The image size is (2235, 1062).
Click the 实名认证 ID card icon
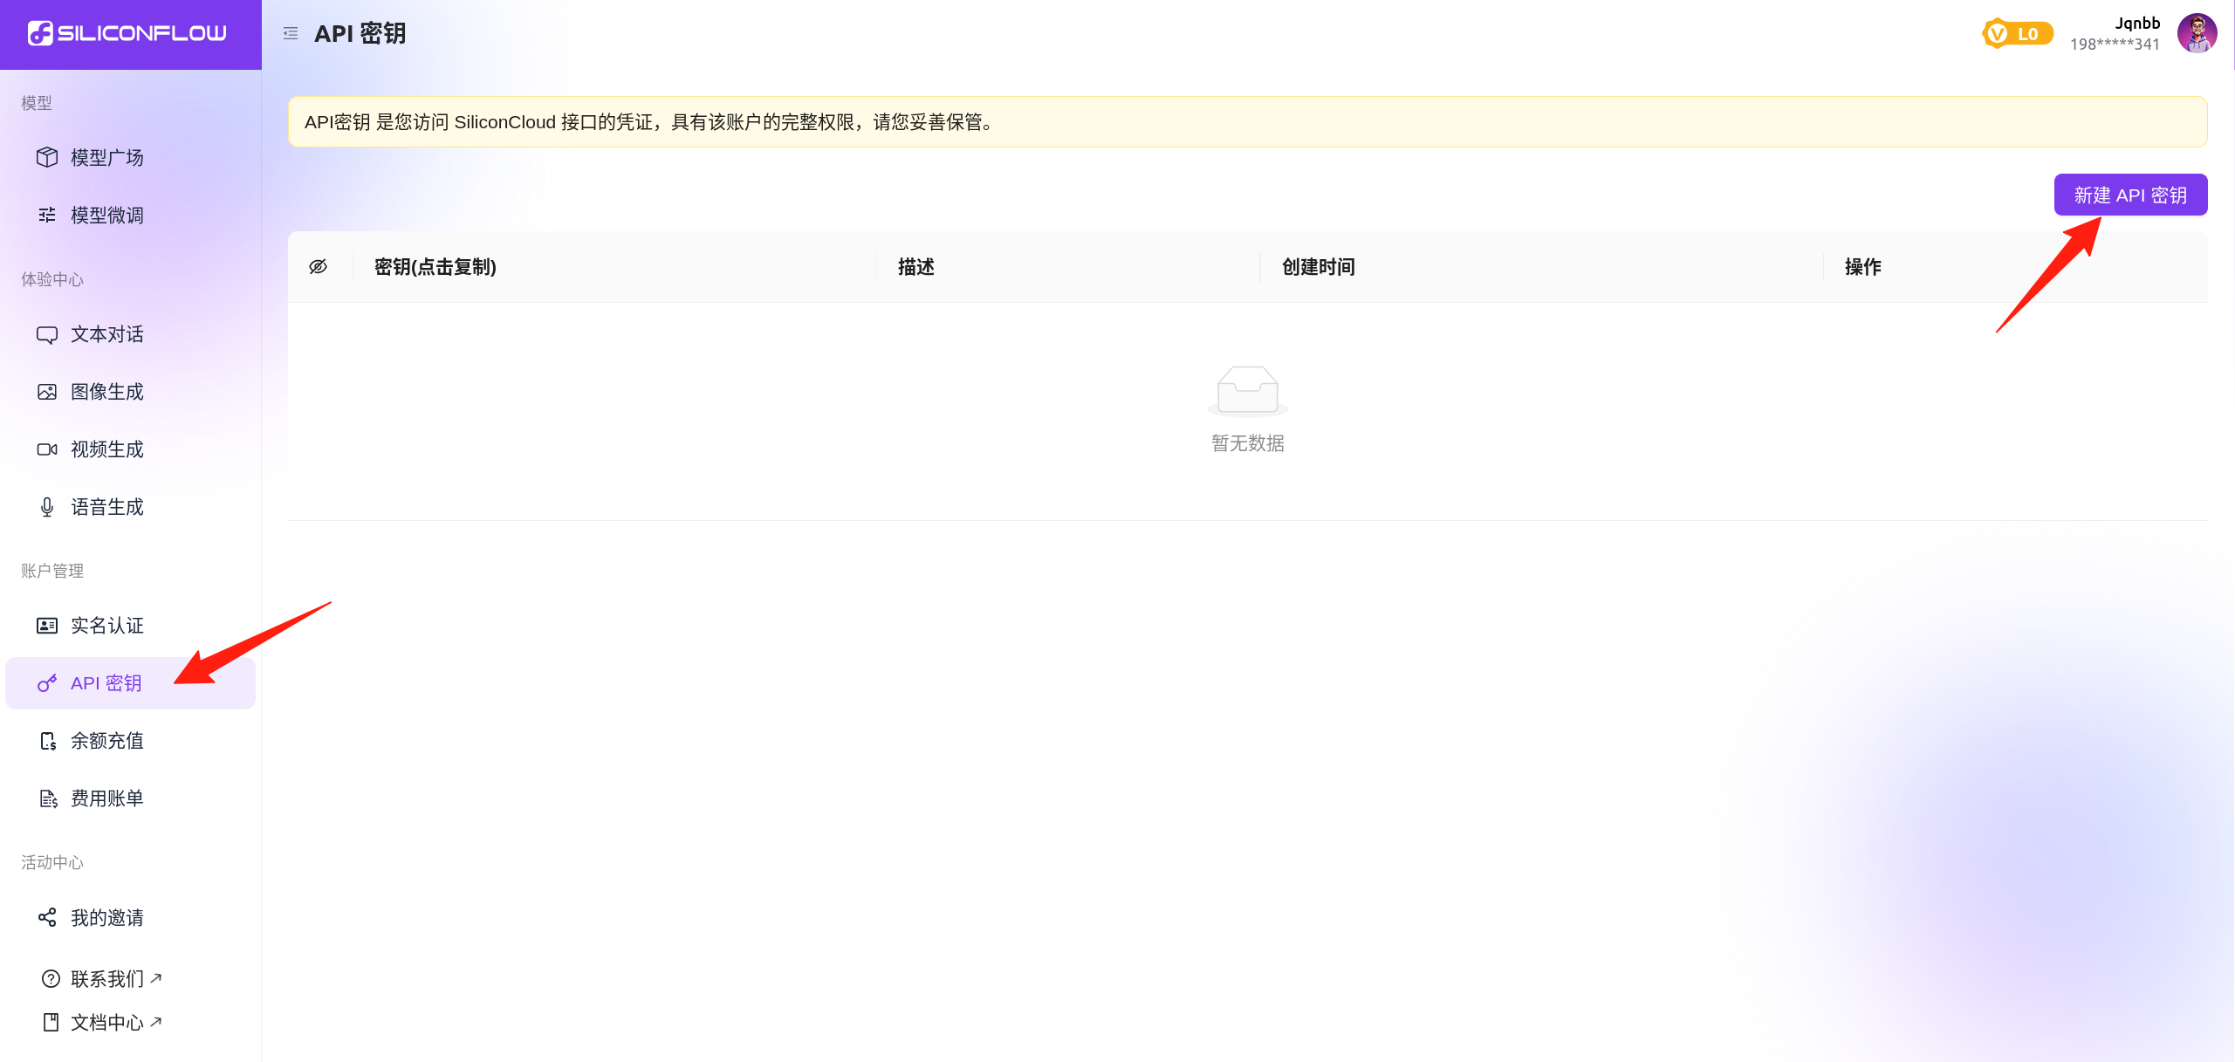pos(47,626)
